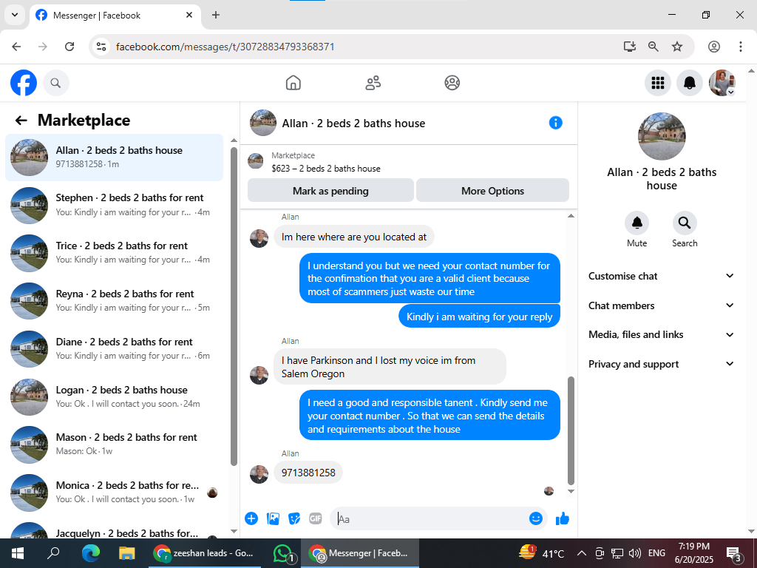Viewport: 757px width, 568px height.
Task: Open Stephen 2 beds 2 baths chat
Action: [x=115, y=205]
